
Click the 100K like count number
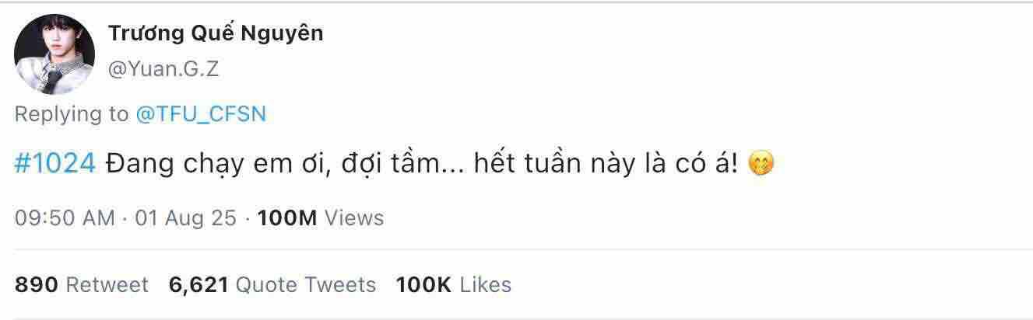tap(424, 285)
